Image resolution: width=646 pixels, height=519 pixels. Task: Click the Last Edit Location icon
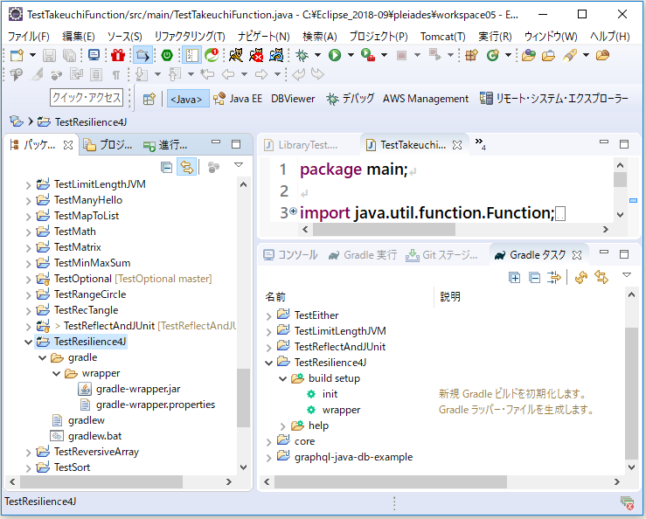pos(207,74)
